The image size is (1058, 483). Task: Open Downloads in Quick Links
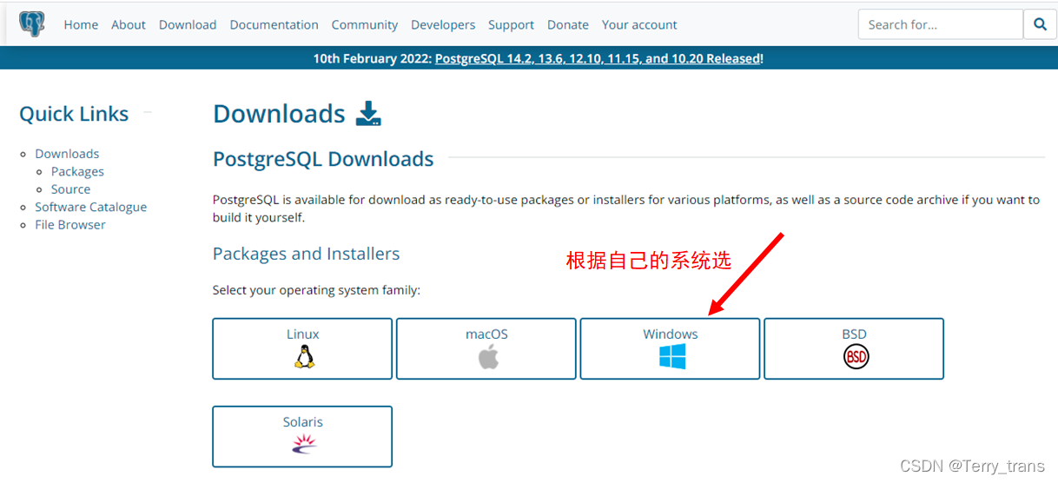click(x=67, y=154)
